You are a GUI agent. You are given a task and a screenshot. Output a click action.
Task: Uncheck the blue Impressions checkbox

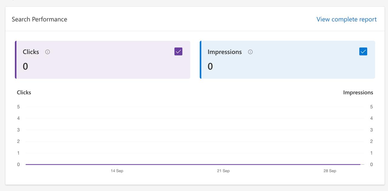tap(363, 52)
